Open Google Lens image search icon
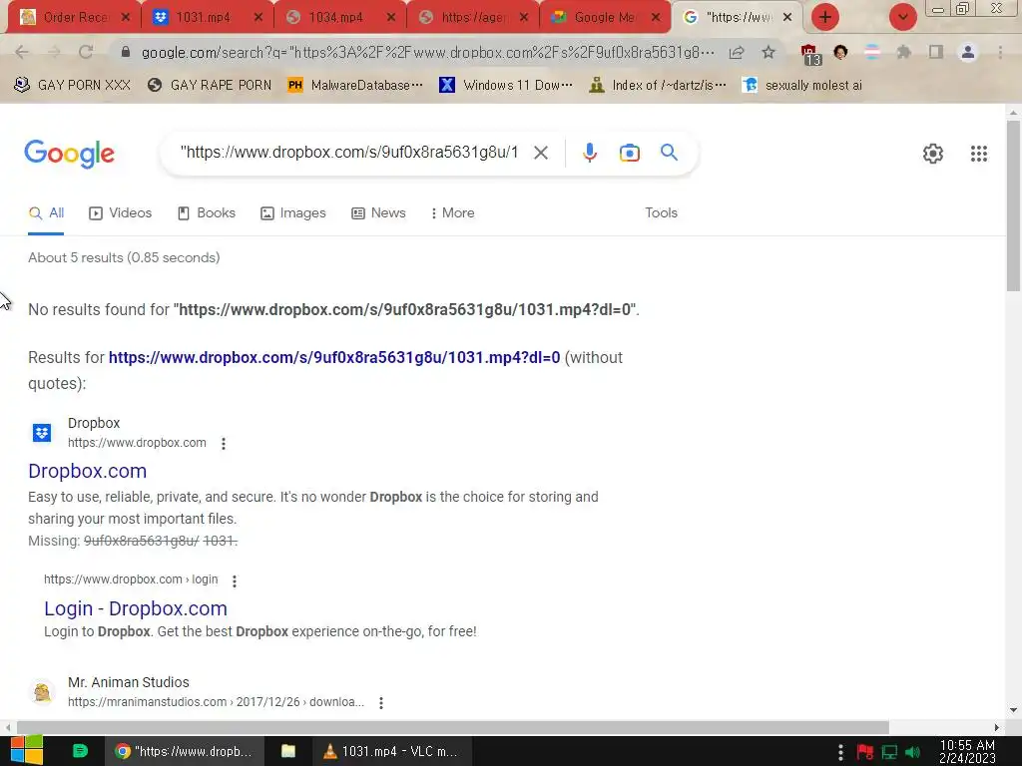Image resolution: width=1022 pixels, height=766 pixels. coord(629,153)
